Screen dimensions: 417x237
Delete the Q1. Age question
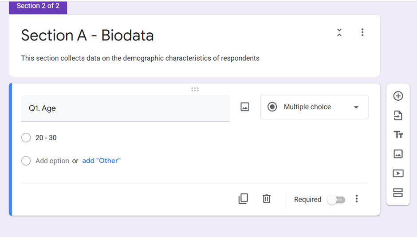[267, 199]
